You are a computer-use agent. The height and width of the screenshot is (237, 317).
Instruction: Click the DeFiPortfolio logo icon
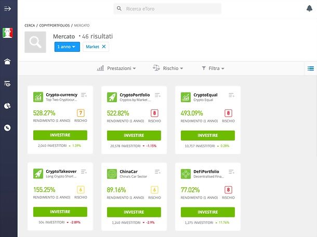tap(186, 174)
